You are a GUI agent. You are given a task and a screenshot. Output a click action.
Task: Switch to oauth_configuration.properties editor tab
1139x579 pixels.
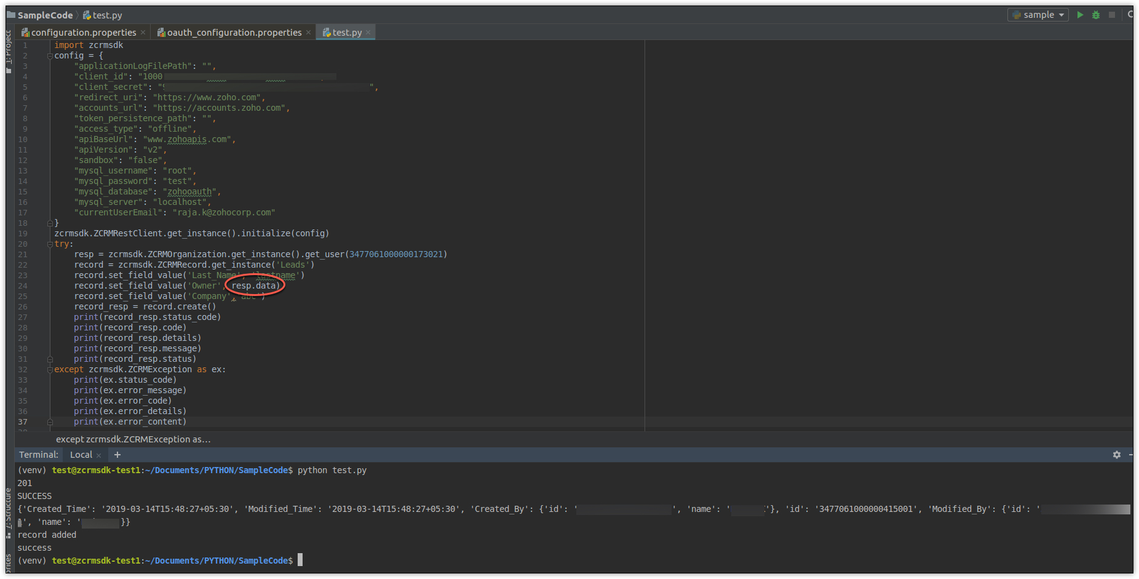234,33
